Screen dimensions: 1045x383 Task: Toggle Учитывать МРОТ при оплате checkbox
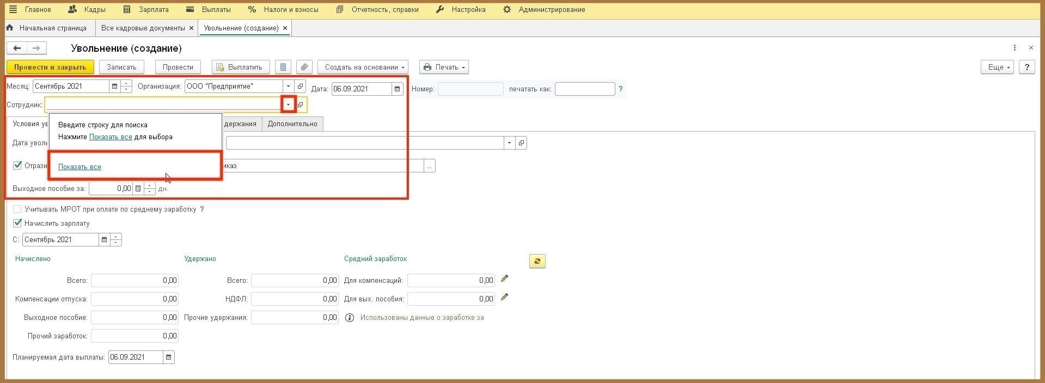pos(17,209)
